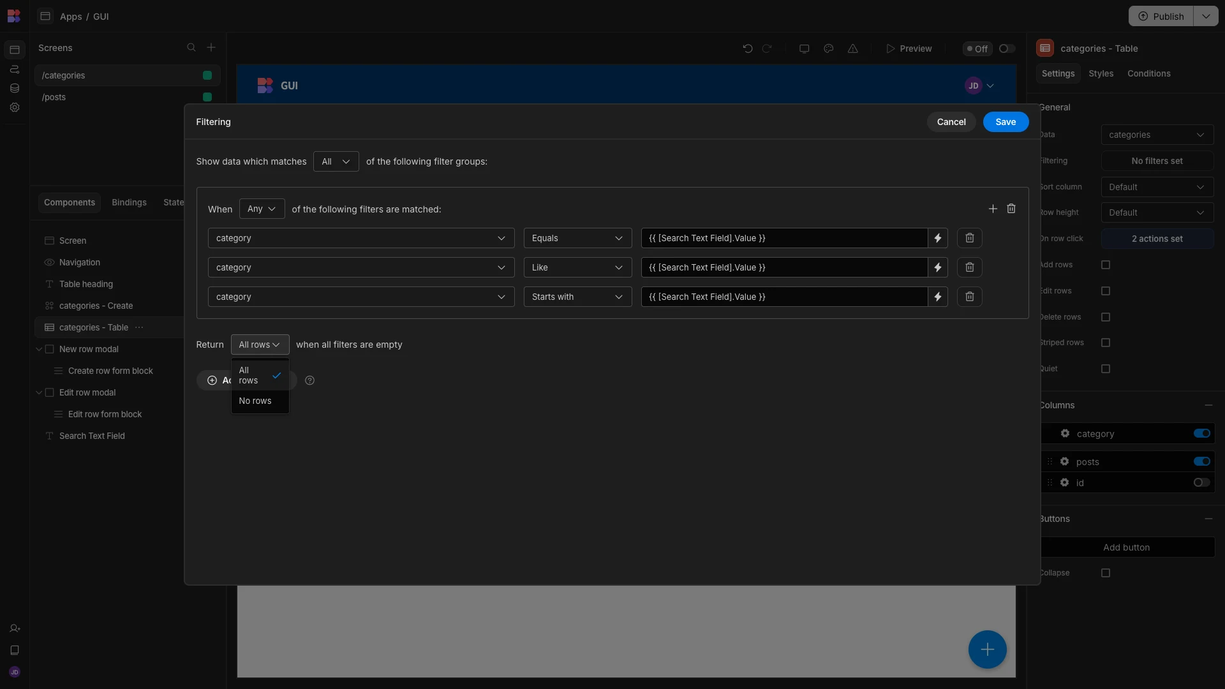This screenshot has height=689, width=1225.
Task: Open the Publish dropdown arrow
Action: (1205, 16)
